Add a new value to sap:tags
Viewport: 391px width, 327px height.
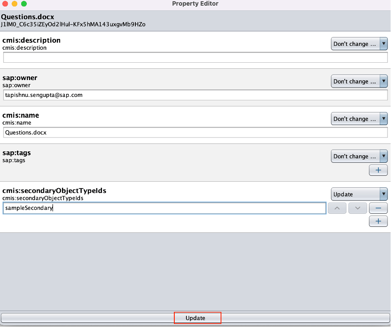(x=378, y=170)
